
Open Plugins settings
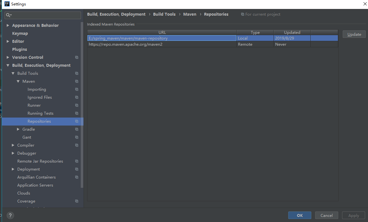20,49
